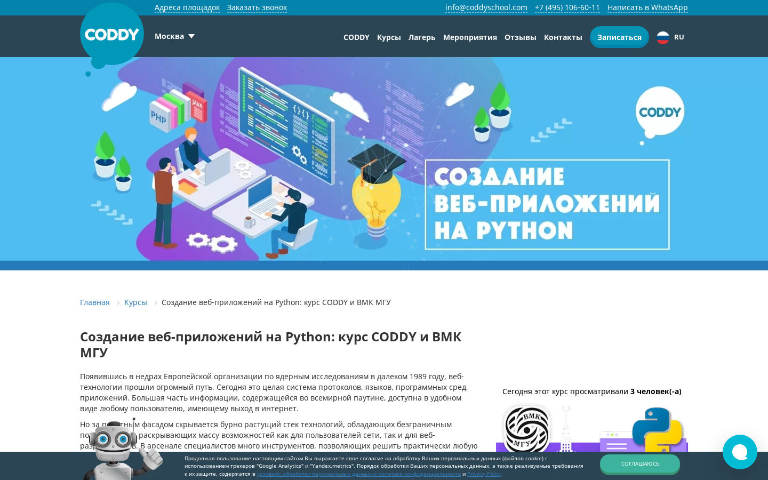Screen dimensions: 768x480
Task: Open the CODDY menu item
Action: click(356, 37)
